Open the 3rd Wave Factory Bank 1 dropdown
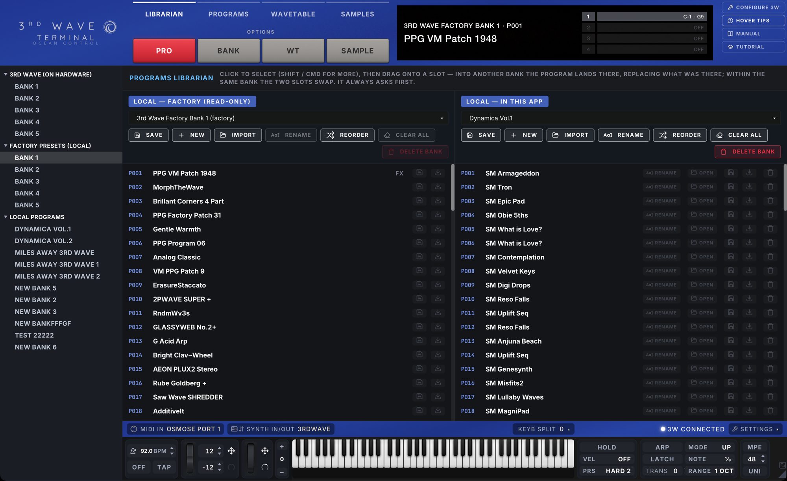 click(288, 118)
